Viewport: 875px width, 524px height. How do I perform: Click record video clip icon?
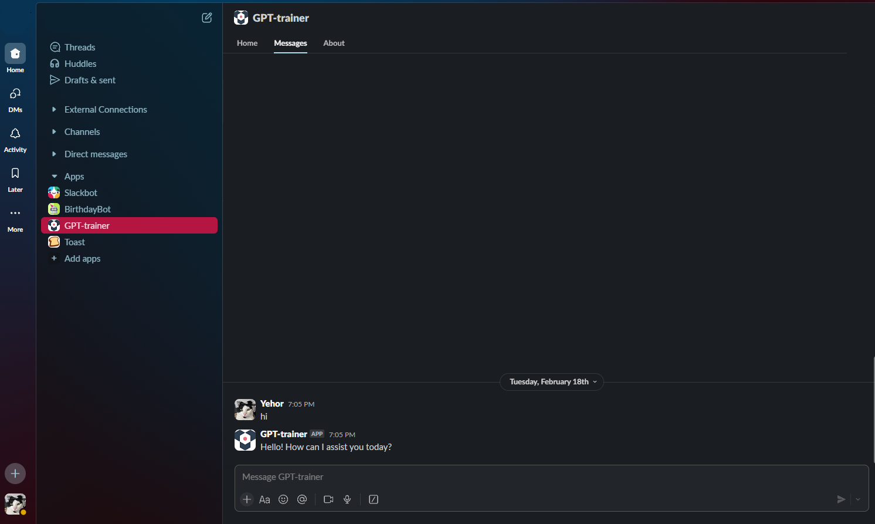point(328,499)
